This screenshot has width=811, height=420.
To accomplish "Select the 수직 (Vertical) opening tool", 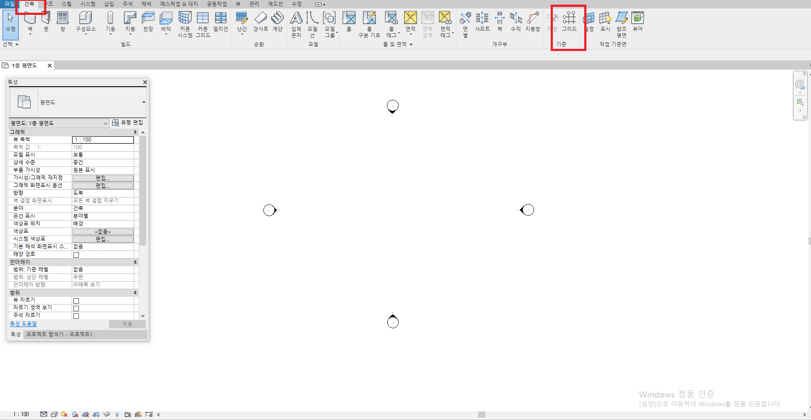I will (x=516, y=22).
